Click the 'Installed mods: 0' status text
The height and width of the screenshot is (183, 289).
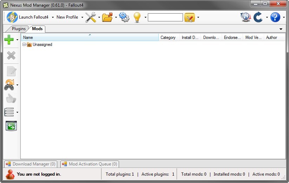coord(229,174)
